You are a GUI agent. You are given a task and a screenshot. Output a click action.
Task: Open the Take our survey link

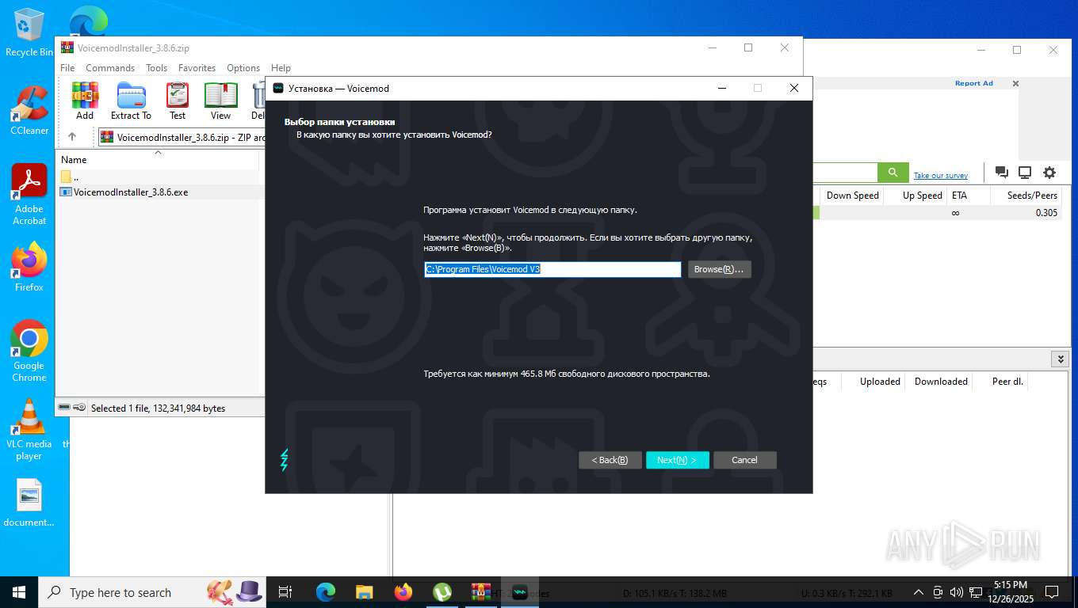pyautogui.click(x=941, y=176)
